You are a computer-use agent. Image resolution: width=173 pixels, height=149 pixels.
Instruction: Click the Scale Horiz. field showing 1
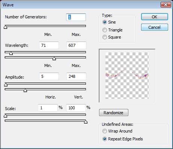(x=48, y=108)
